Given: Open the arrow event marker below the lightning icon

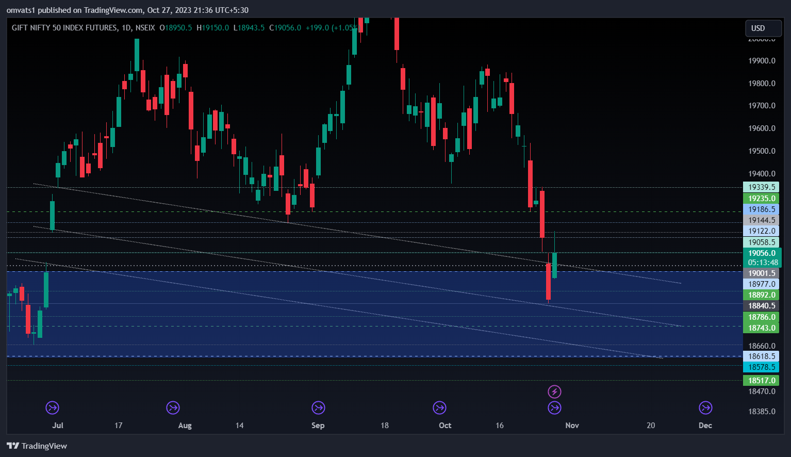Looking at the screenshot, I should pyautogui.click(x=554, y=408).
